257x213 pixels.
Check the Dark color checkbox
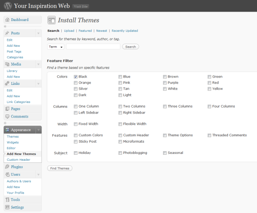75,95
